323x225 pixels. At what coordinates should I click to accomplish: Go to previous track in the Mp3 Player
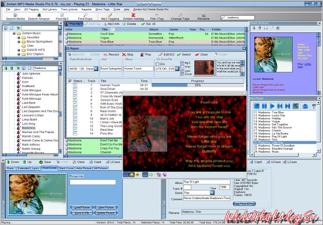click(280, 106)
